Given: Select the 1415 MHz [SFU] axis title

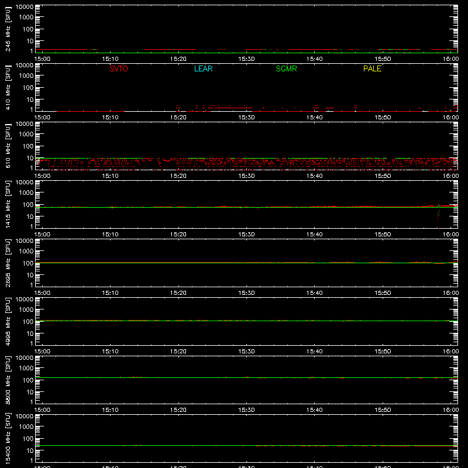Looking at the screenshot, I should [x=8, y=204].
